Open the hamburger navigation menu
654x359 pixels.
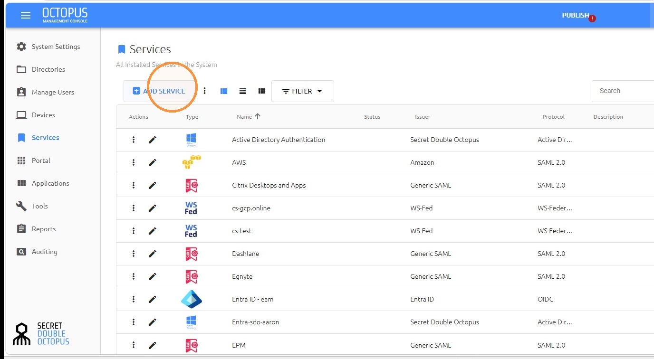tap(26, 15)
